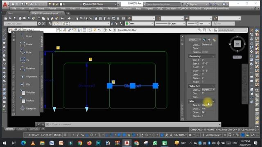262x147 pixels.
Task: Switch to the Layout1 tab
Action: (x=21, y=129)
